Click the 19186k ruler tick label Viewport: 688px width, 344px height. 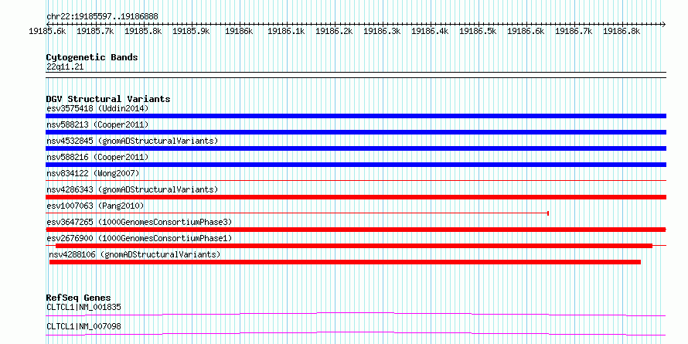[x=239, y=31]
